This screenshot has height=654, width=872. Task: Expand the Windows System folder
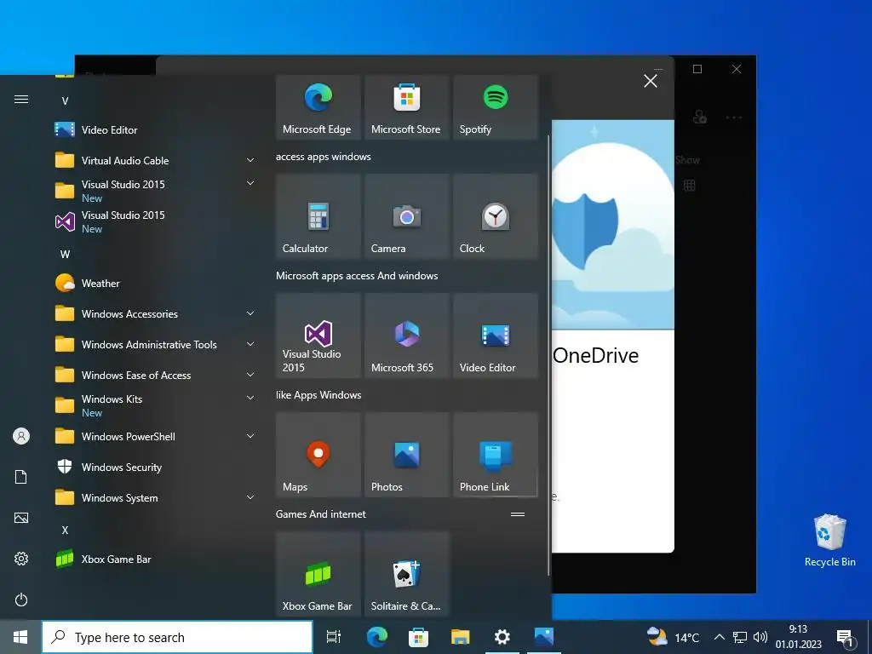156,497
